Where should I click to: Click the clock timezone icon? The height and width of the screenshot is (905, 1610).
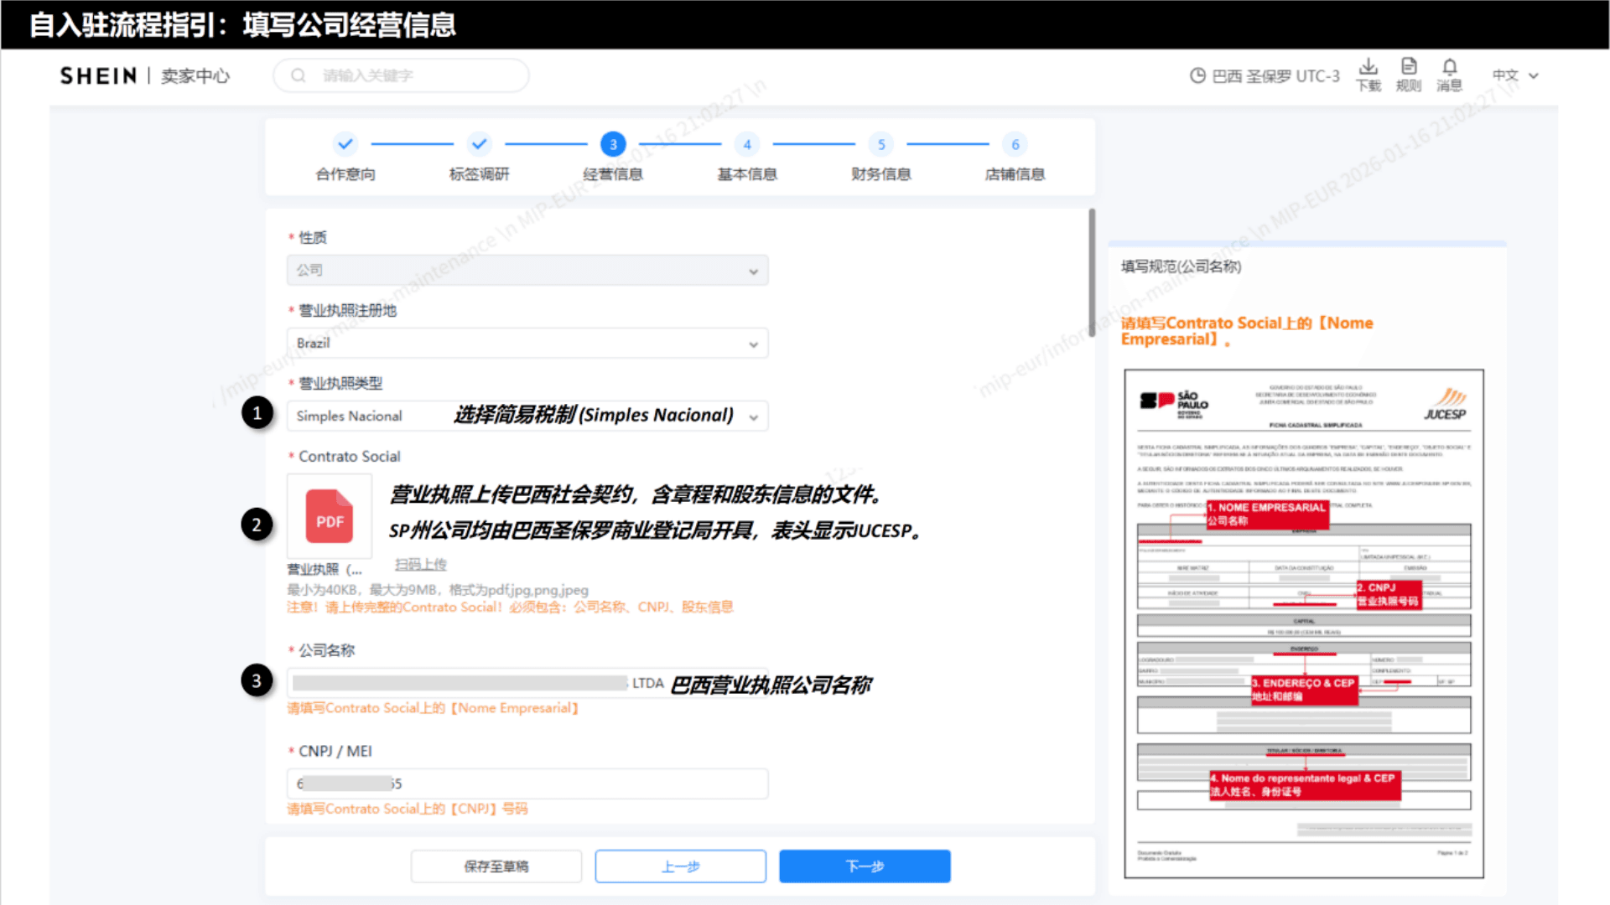point(1197,76)
